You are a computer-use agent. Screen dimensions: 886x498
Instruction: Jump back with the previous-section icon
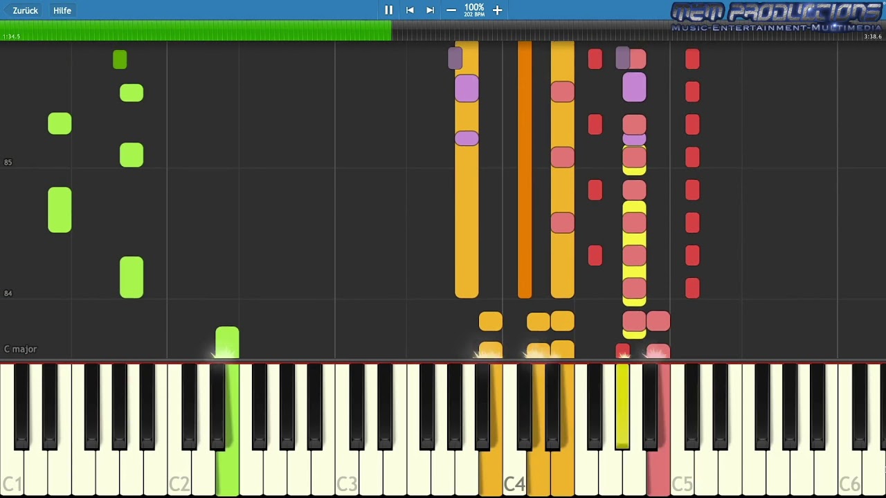(410, 10)
